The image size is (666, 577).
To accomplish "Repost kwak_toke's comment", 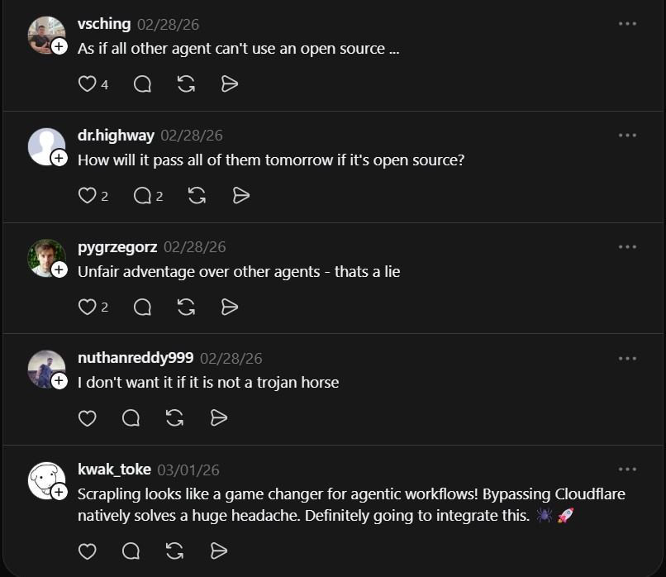I will [x=174, y=551].
